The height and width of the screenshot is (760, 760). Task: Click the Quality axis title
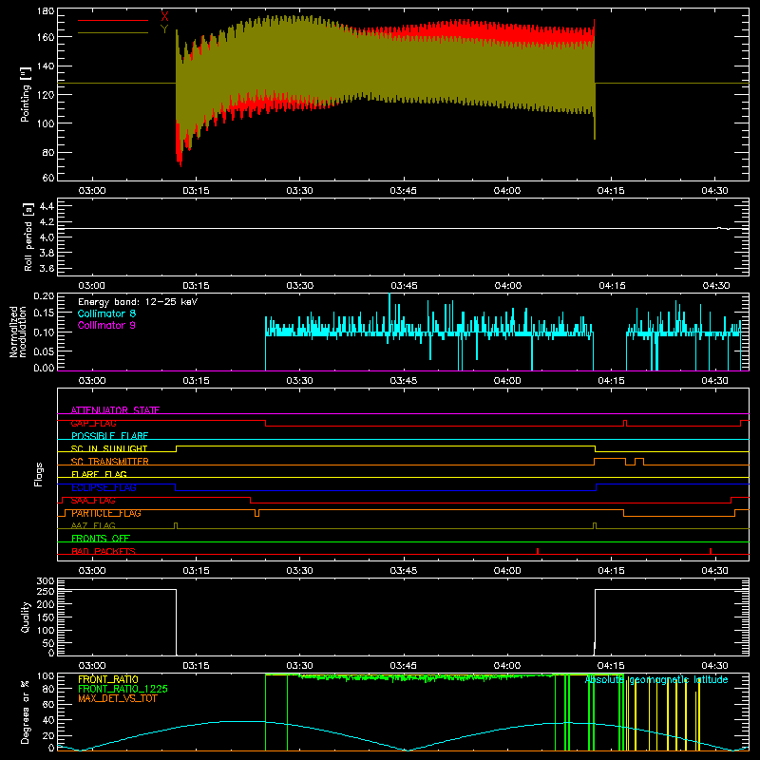coord(26,617)
